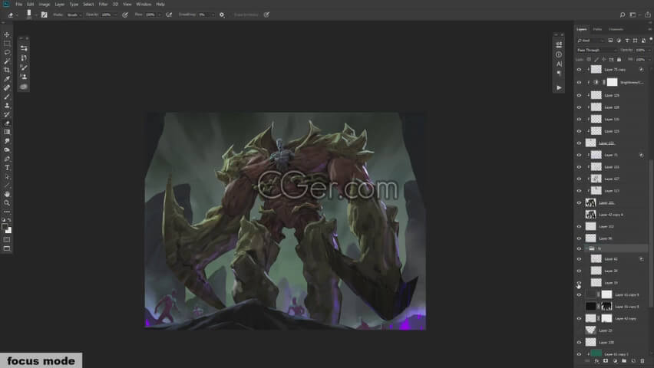Image resolution: width=654 pixels, height=368 pixels.
Task: Switch to the Channels tab
Action: point(616,29)
